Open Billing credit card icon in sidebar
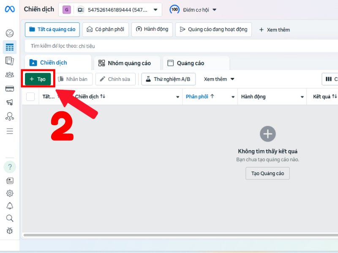 [10, 89]
